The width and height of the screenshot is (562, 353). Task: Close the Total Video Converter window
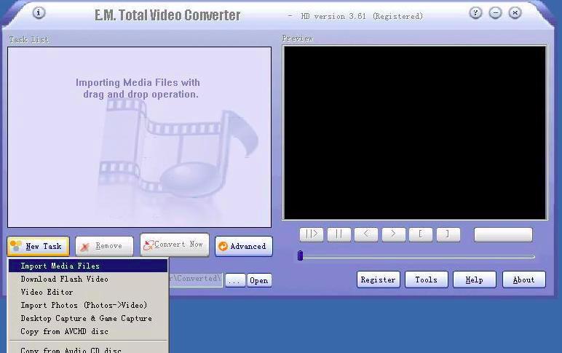tap(515, 13)
